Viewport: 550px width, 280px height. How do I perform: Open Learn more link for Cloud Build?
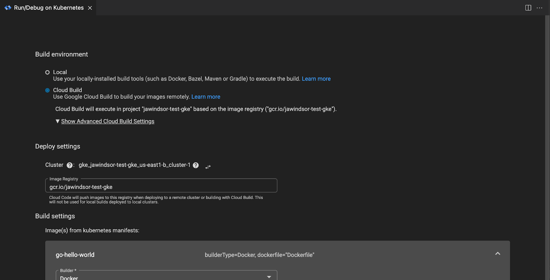[206, 97]
